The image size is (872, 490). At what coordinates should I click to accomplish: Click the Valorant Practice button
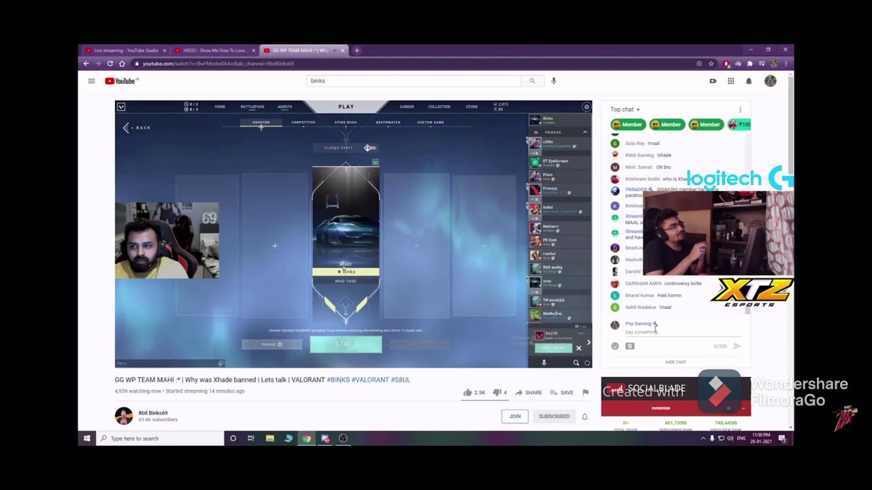click(271, 344)
